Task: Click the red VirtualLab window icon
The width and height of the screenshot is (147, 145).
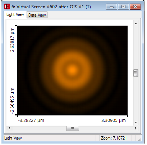Action: [x=7, y=6]
